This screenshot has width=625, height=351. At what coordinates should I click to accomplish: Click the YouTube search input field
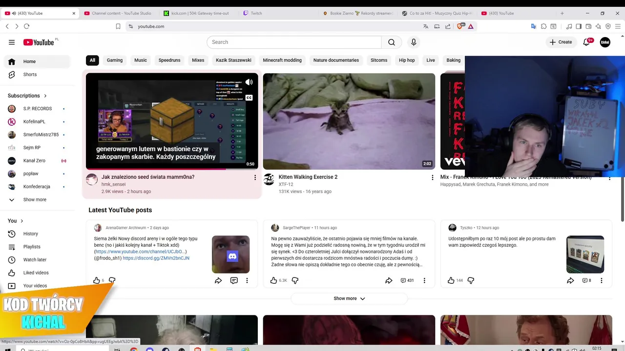tap(294, 42)
